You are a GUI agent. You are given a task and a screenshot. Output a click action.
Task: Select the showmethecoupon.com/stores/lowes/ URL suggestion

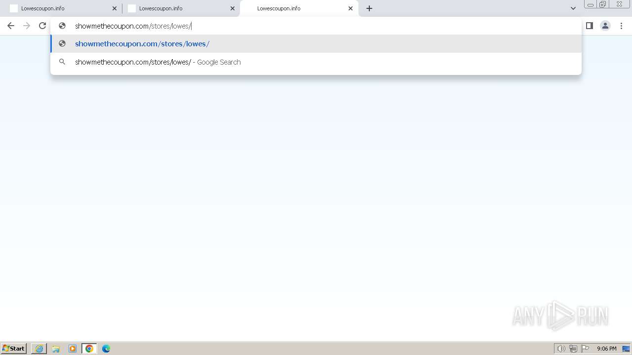(x=316, y=44)
